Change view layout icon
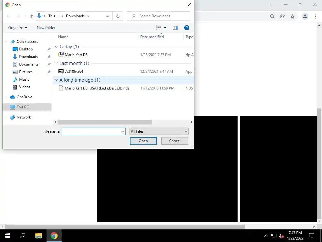 [158, 28]
